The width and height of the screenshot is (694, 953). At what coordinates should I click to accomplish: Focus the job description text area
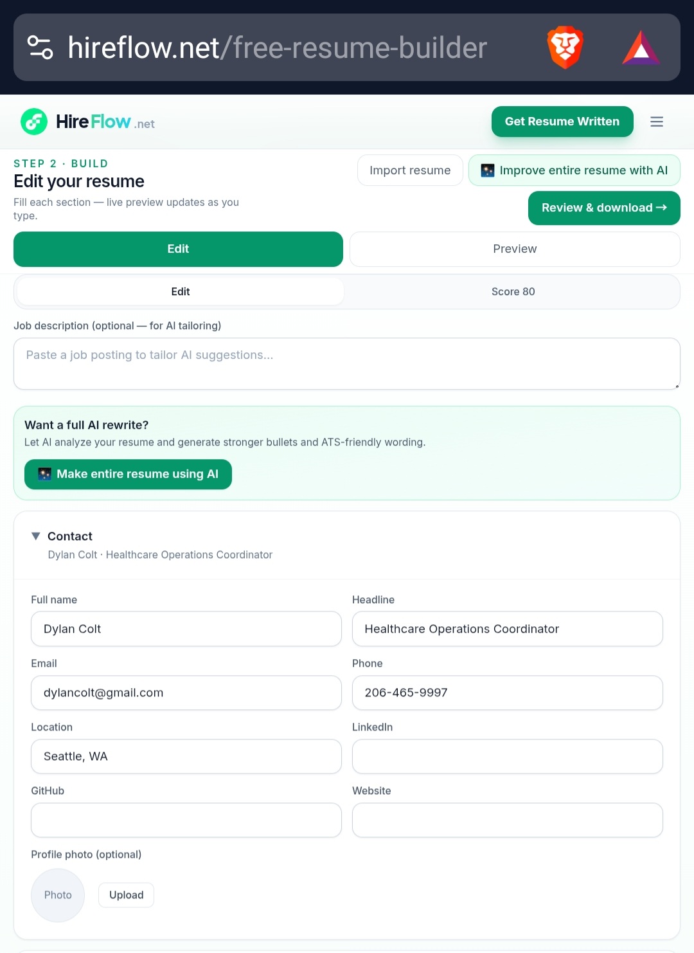point(347,364)
